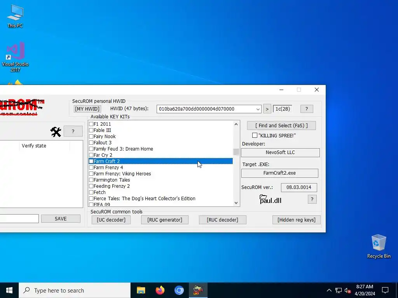Open the network status tray icon
This screenshot has width=398, height=298.
point(339,290)
